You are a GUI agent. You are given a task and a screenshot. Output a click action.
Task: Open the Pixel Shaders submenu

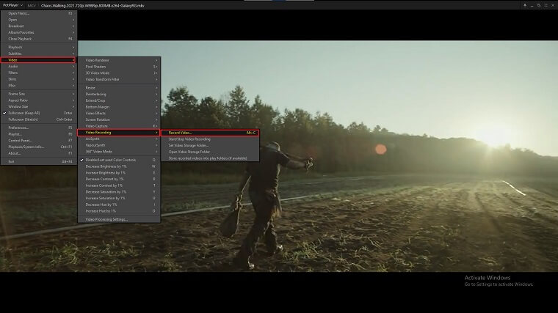[119, 67]
